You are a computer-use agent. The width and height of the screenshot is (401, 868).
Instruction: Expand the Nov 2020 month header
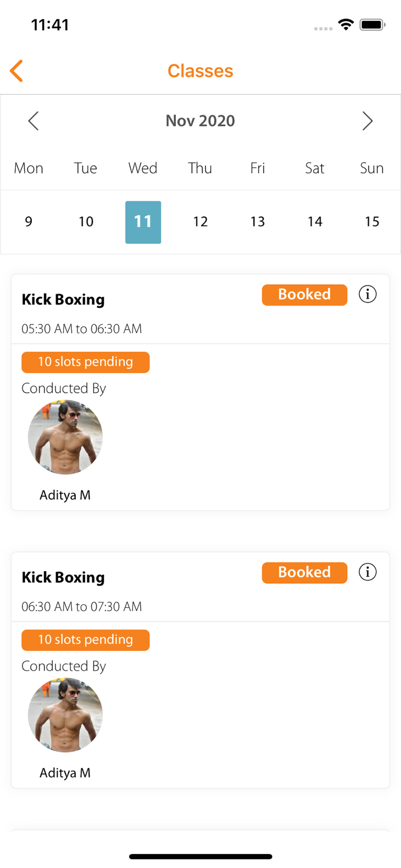coord(200,121)
